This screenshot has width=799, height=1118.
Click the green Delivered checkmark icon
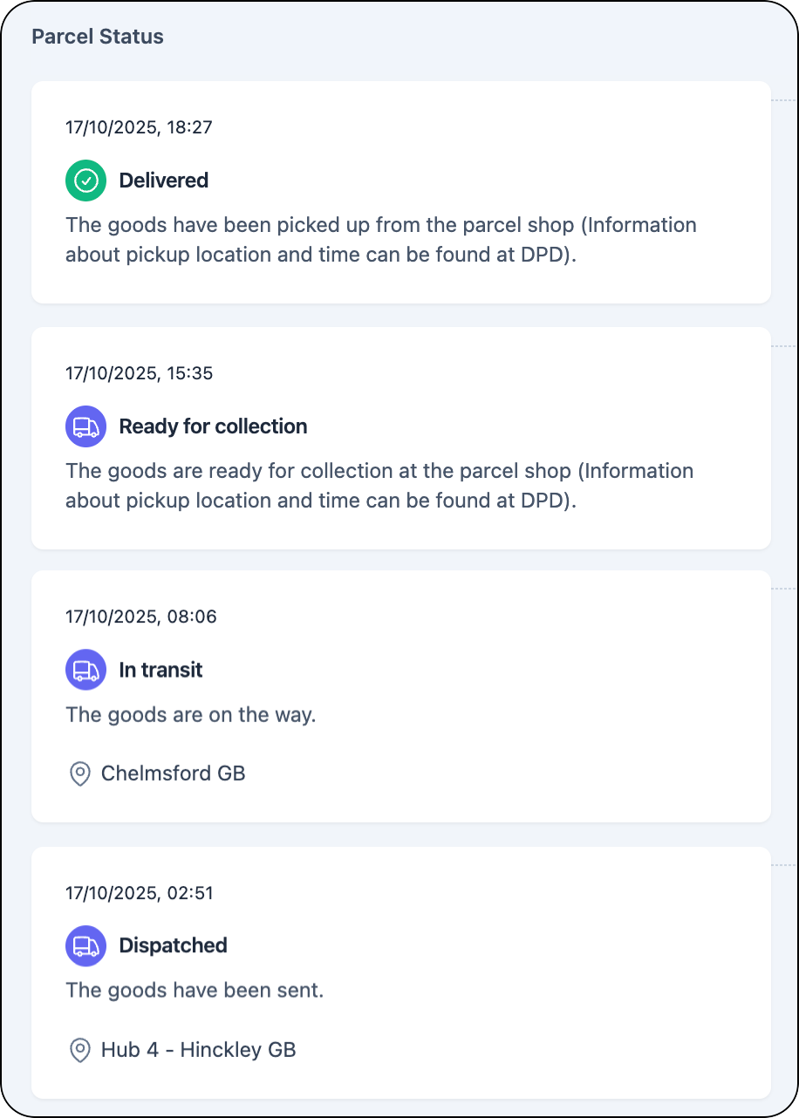click(85, 181)
